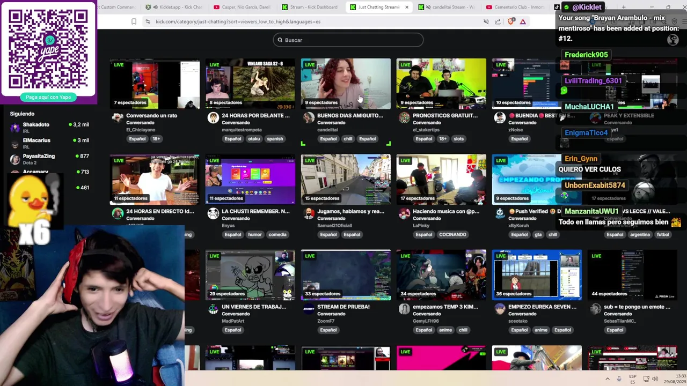
Task: Open the LA CHUSTI REMEMBER stream thumbnail
Action: [250, 180]
